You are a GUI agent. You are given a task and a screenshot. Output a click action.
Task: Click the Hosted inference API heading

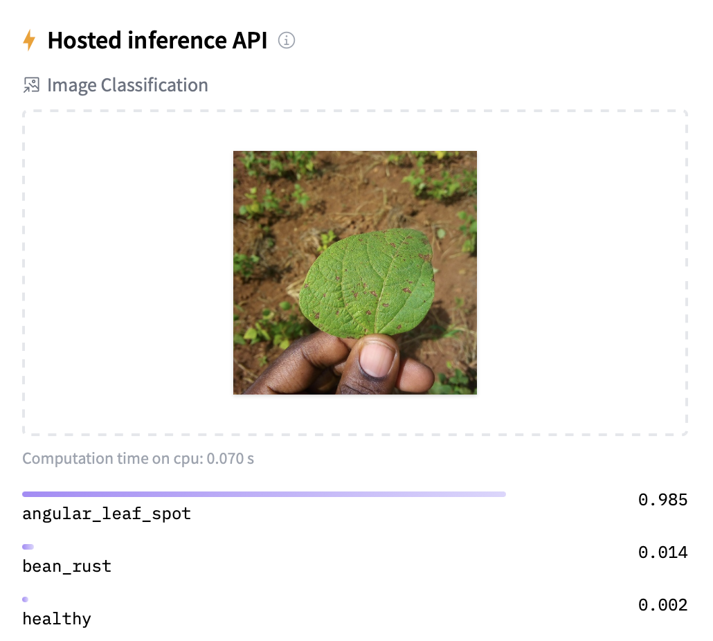[157, 41]
